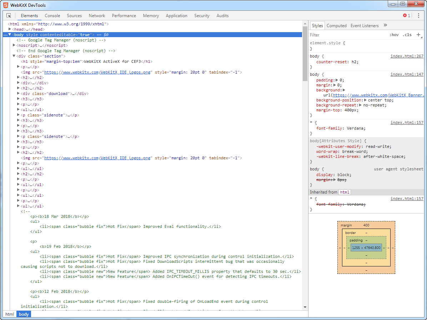The height and width of the screenshot is (320, 427).
Task: Expand the padding shorthand property triangle
Action: [x=337, y=80]
